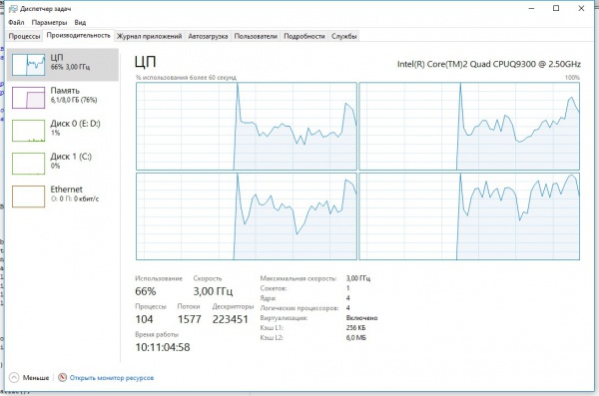This screenshot has width=599, height=396.
Task: Switch to Журнал приложений tab
Action: point(150,36)
